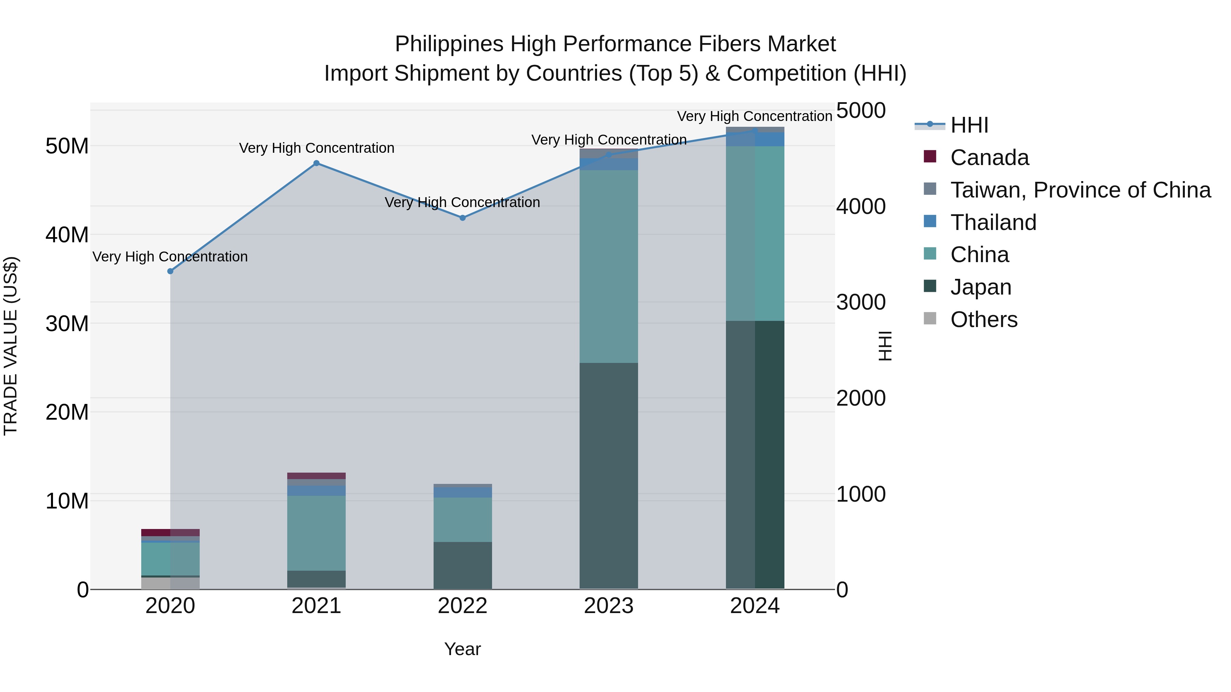Click China bar segment for 2020
Image resolution: width=1231 pixels, height=692 pixels.
click(x=170, y=559)
